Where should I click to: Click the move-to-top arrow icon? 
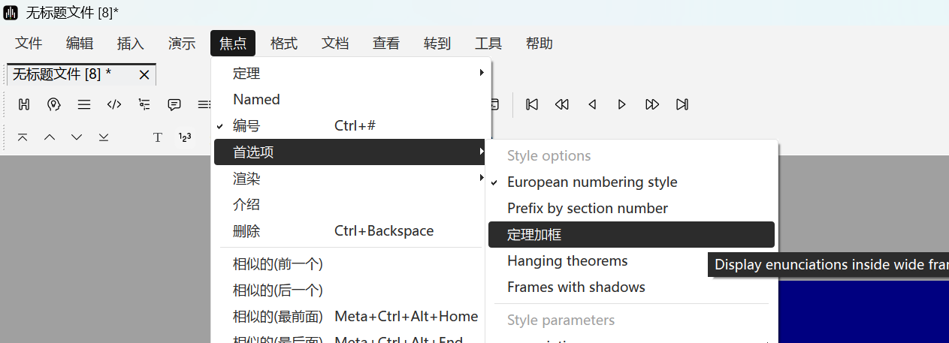click(x=23, y=137)
